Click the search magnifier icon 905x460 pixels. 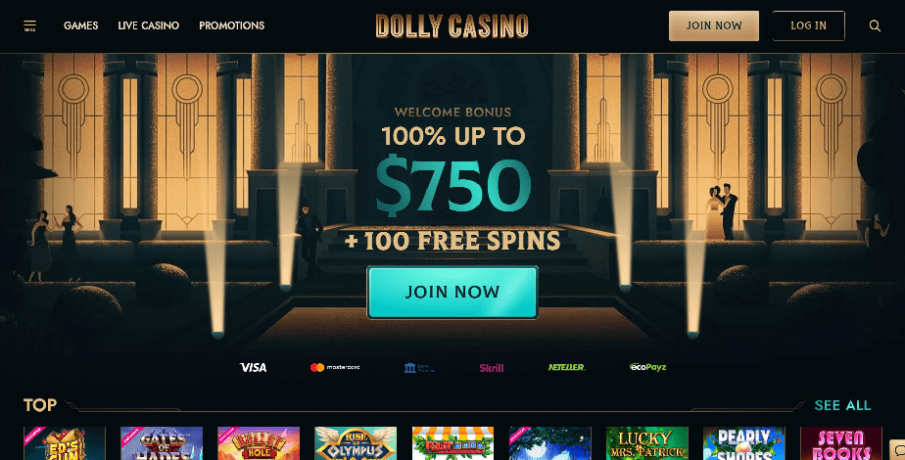point(875,26)
